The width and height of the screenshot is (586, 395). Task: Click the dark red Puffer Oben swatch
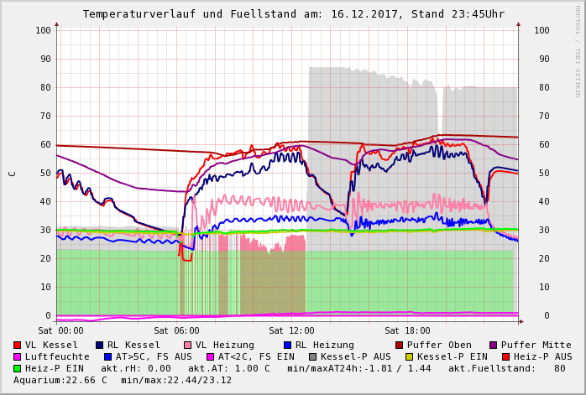pyautogui.click(x=399, y=345)
